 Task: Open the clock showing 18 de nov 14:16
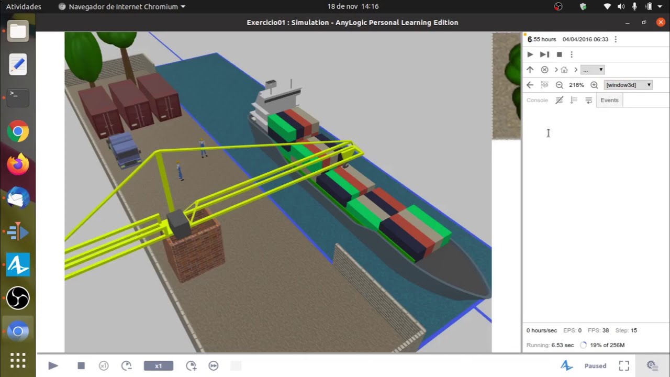(353, 7)
